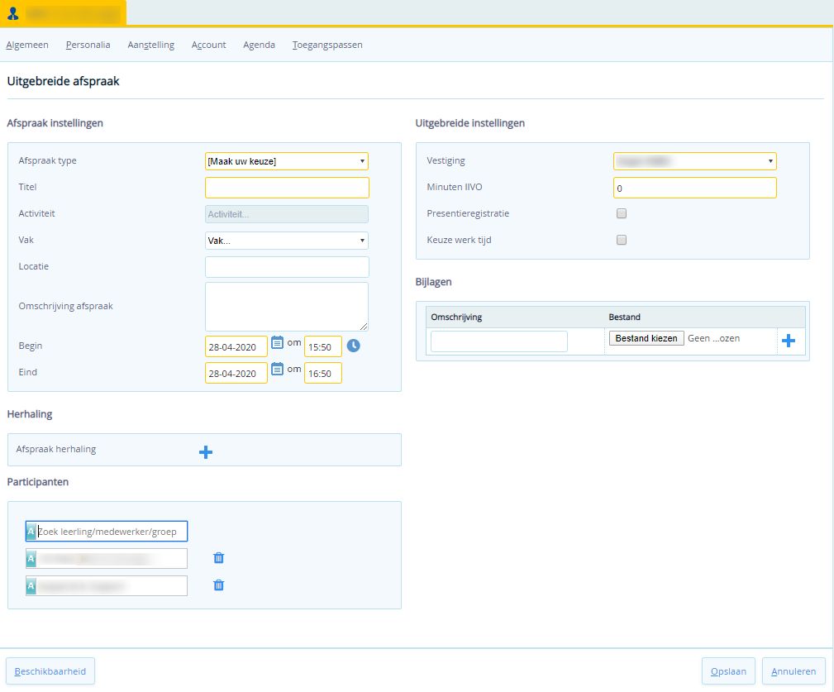This screenshot has height=692, width=834.
Task: Click into the Omschrijving afspraak text area
Action: click(x=287, y=307)
